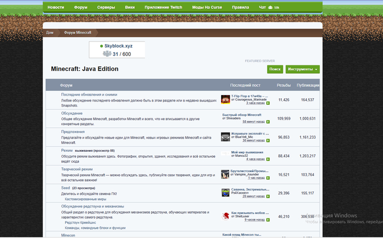Click the chat users icon next to Чат
Screen dimensions: 383x238
270,8
